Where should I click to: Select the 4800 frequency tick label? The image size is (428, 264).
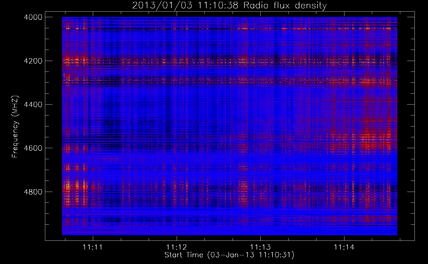pyautogui.click(x=33, y=192)
